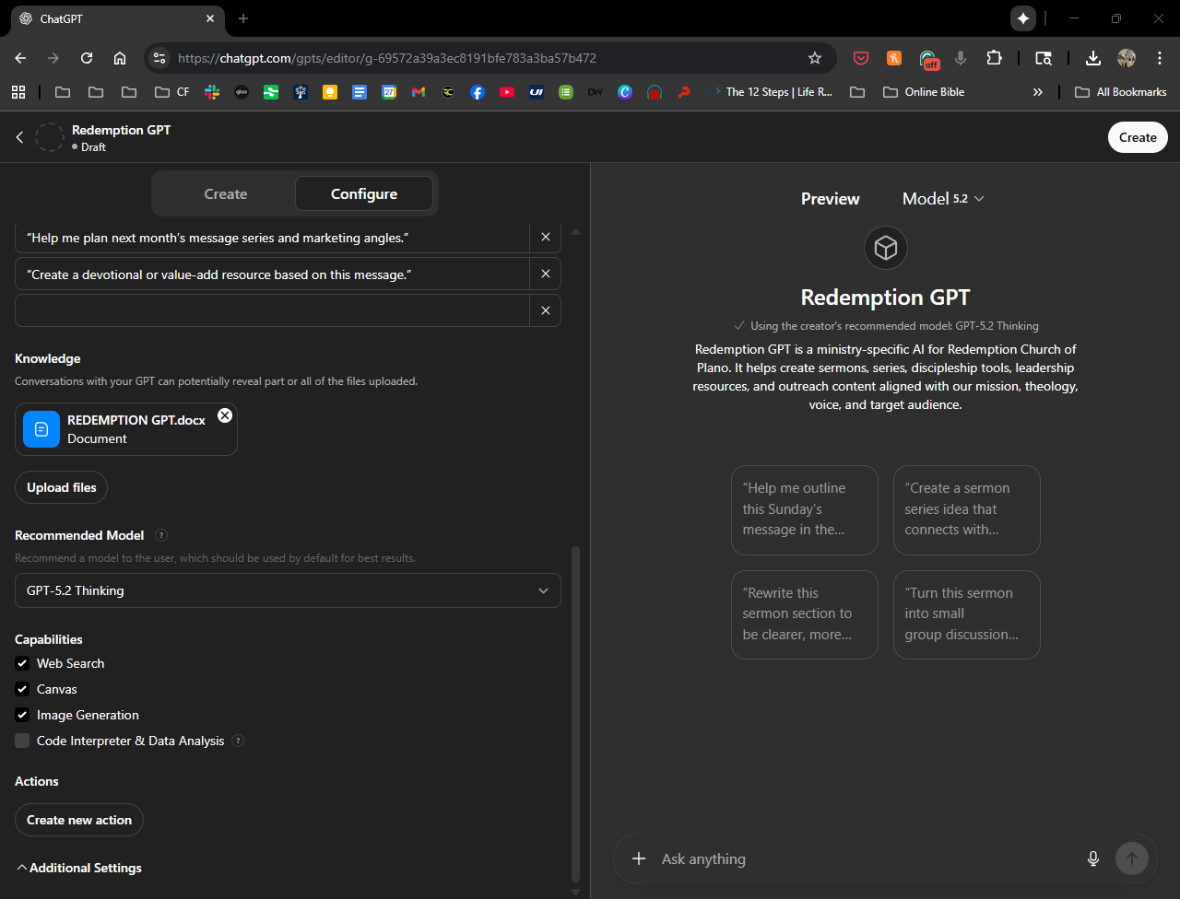This screenshot has height=899, width=1180.
Task: Enable Code Interpreter & Data Analysis
Action: tap(22, 741)
